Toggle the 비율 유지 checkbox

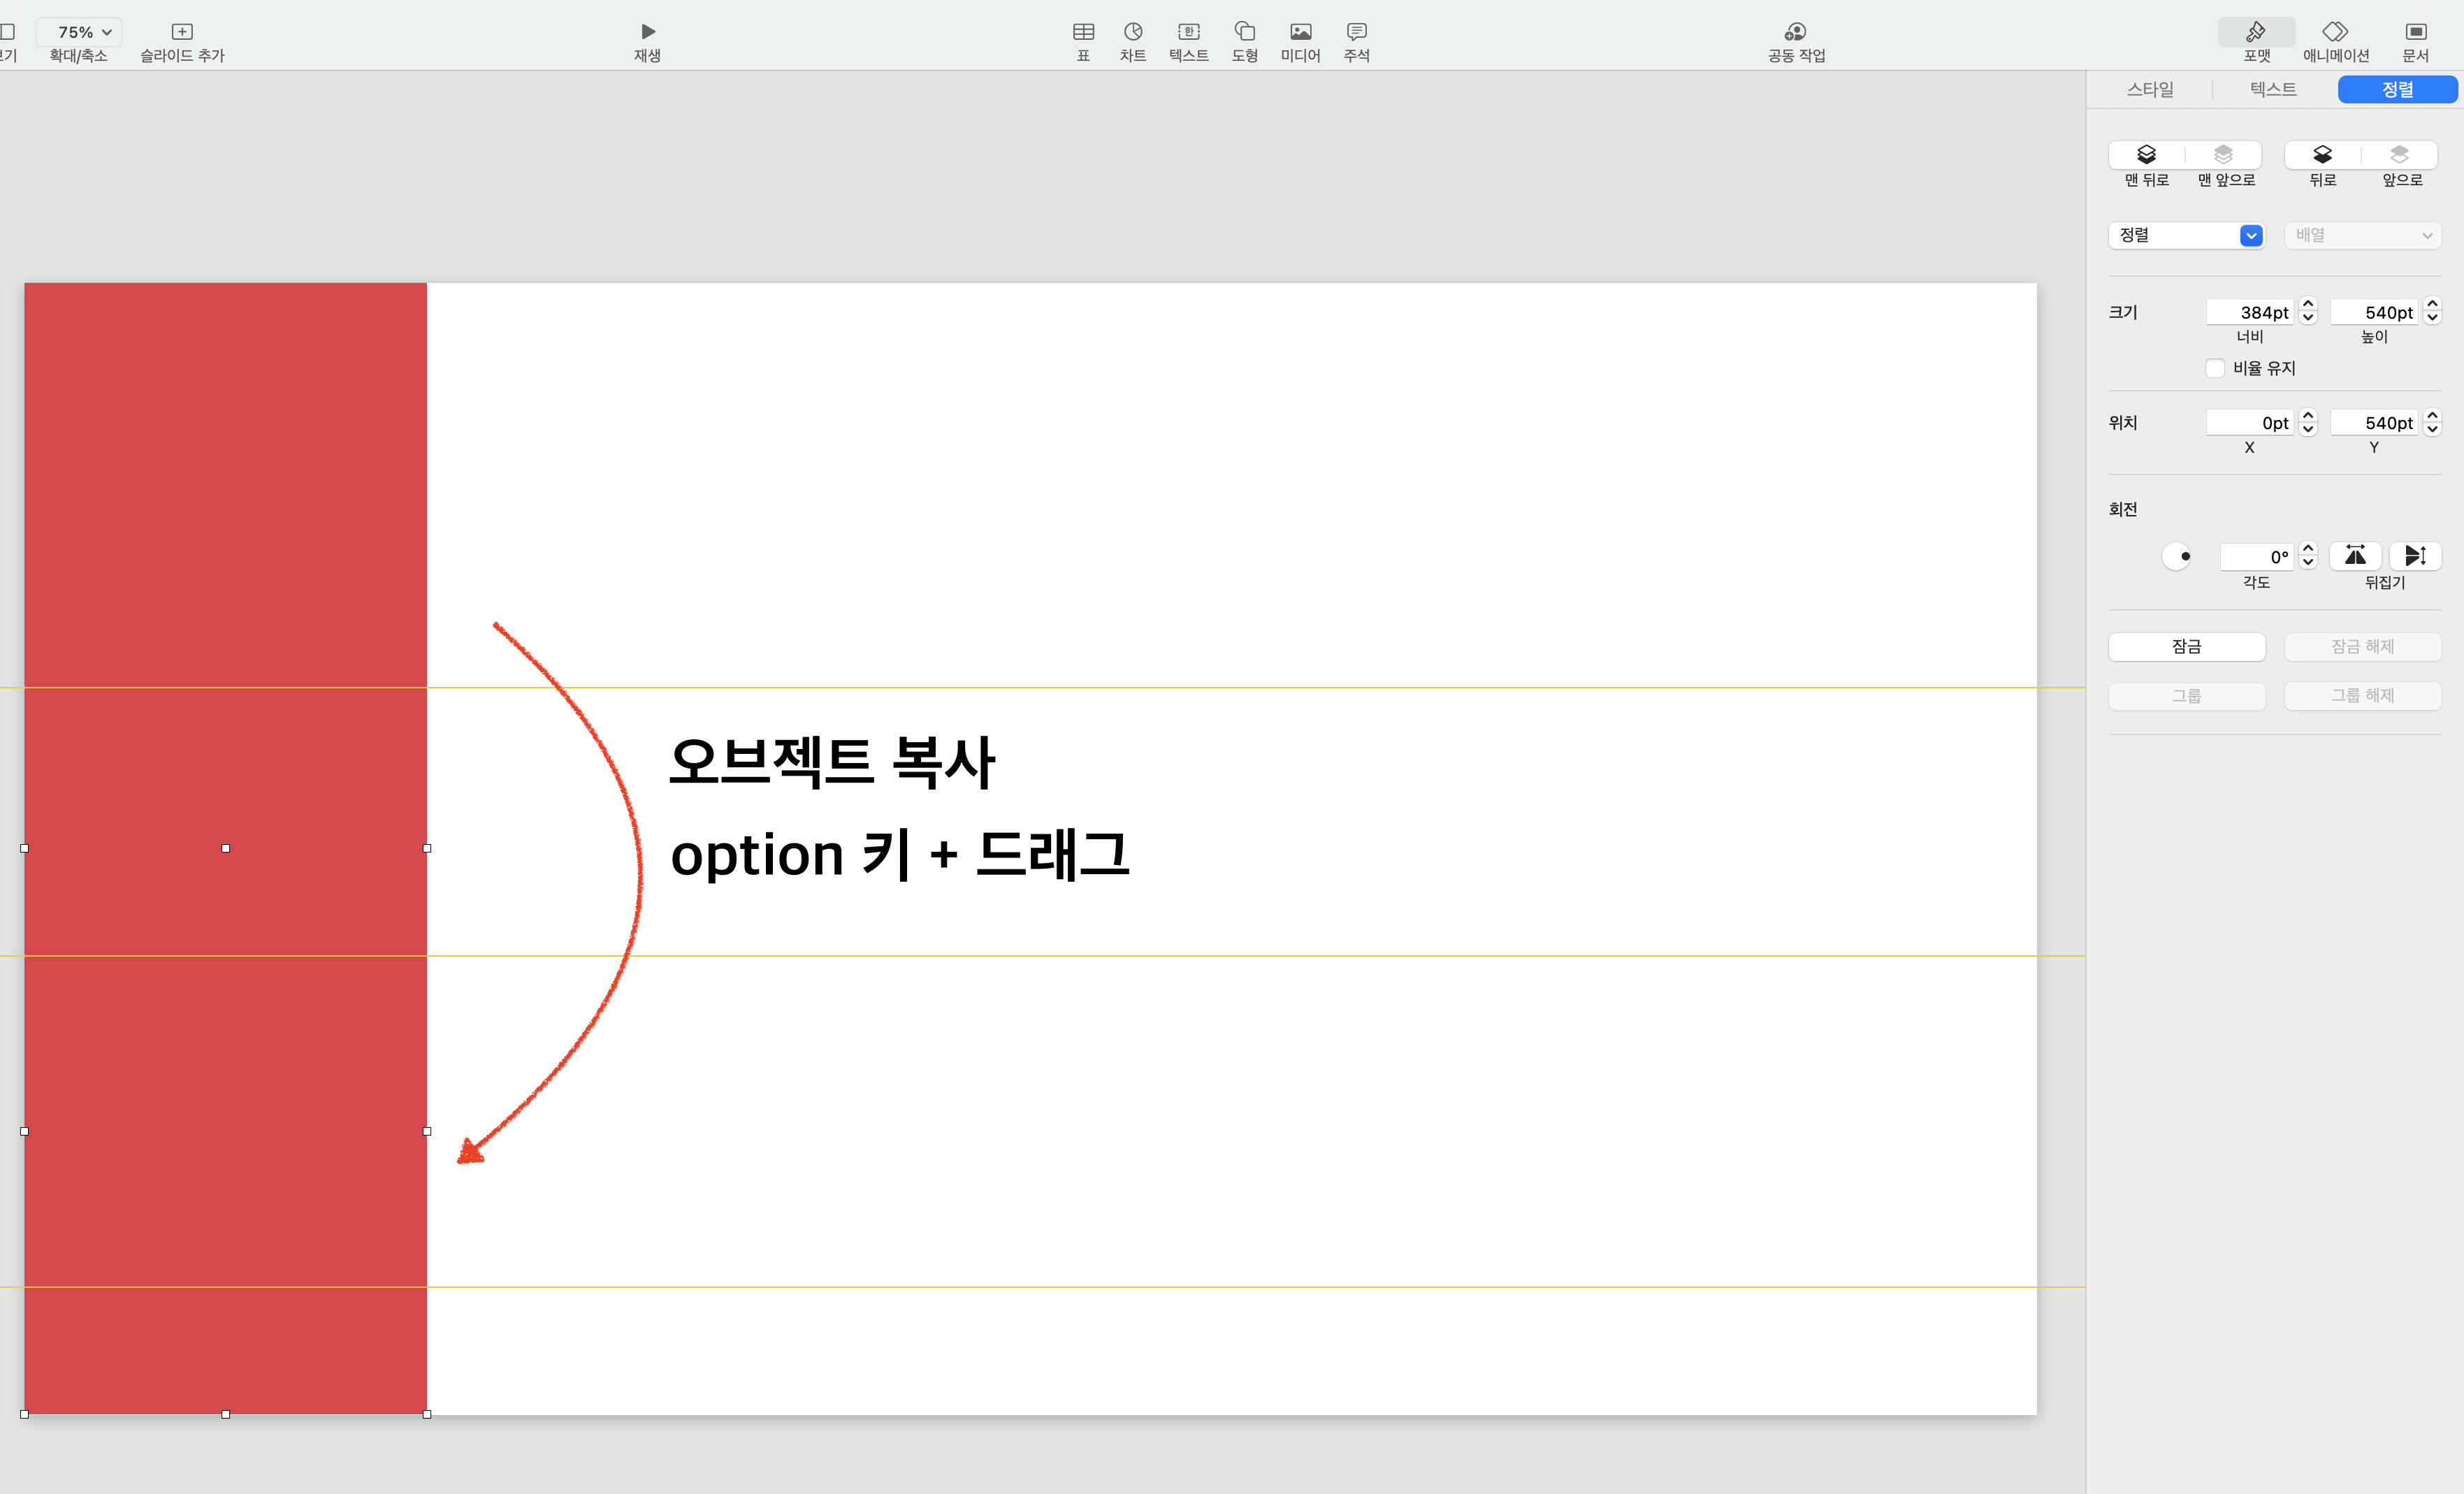2215,368
